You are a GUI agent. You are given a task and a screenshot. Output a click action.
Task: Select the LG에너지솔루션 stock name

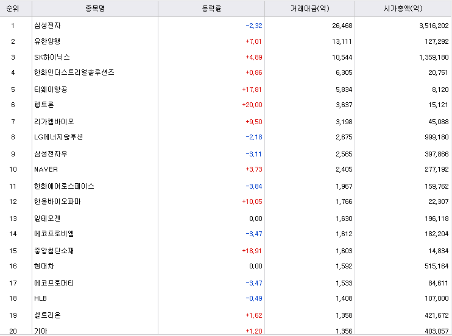coord(58,137)
